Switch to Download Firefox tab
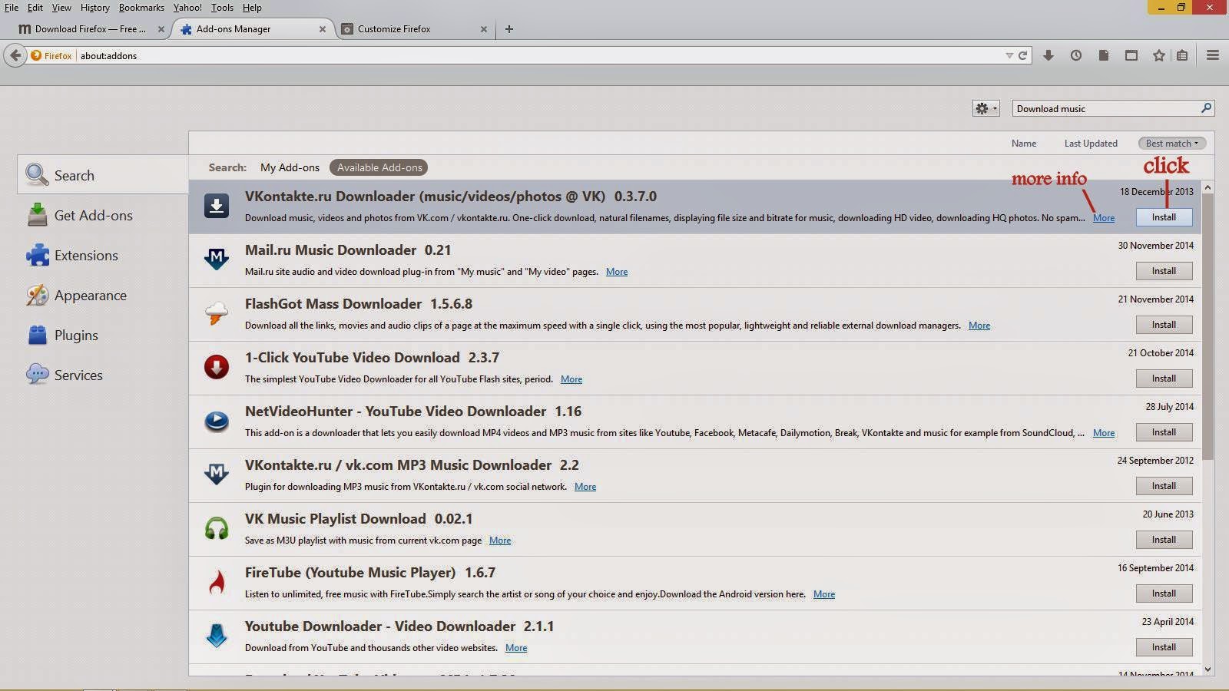Screen dimensions: 1229x691 click(91, 29)
